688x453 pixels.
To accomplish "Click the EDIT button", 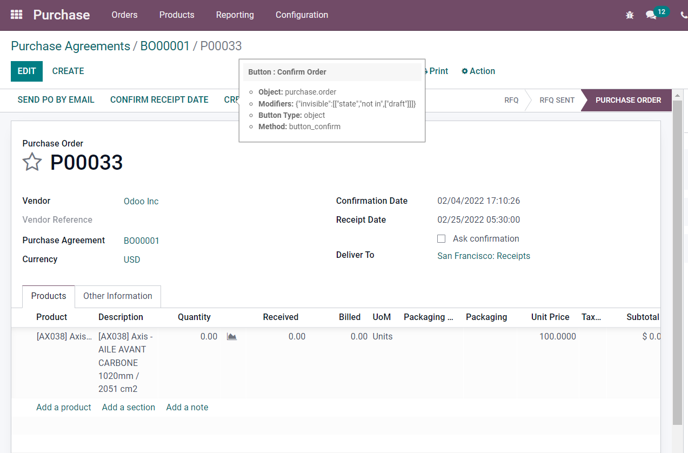I will [26, 71].
